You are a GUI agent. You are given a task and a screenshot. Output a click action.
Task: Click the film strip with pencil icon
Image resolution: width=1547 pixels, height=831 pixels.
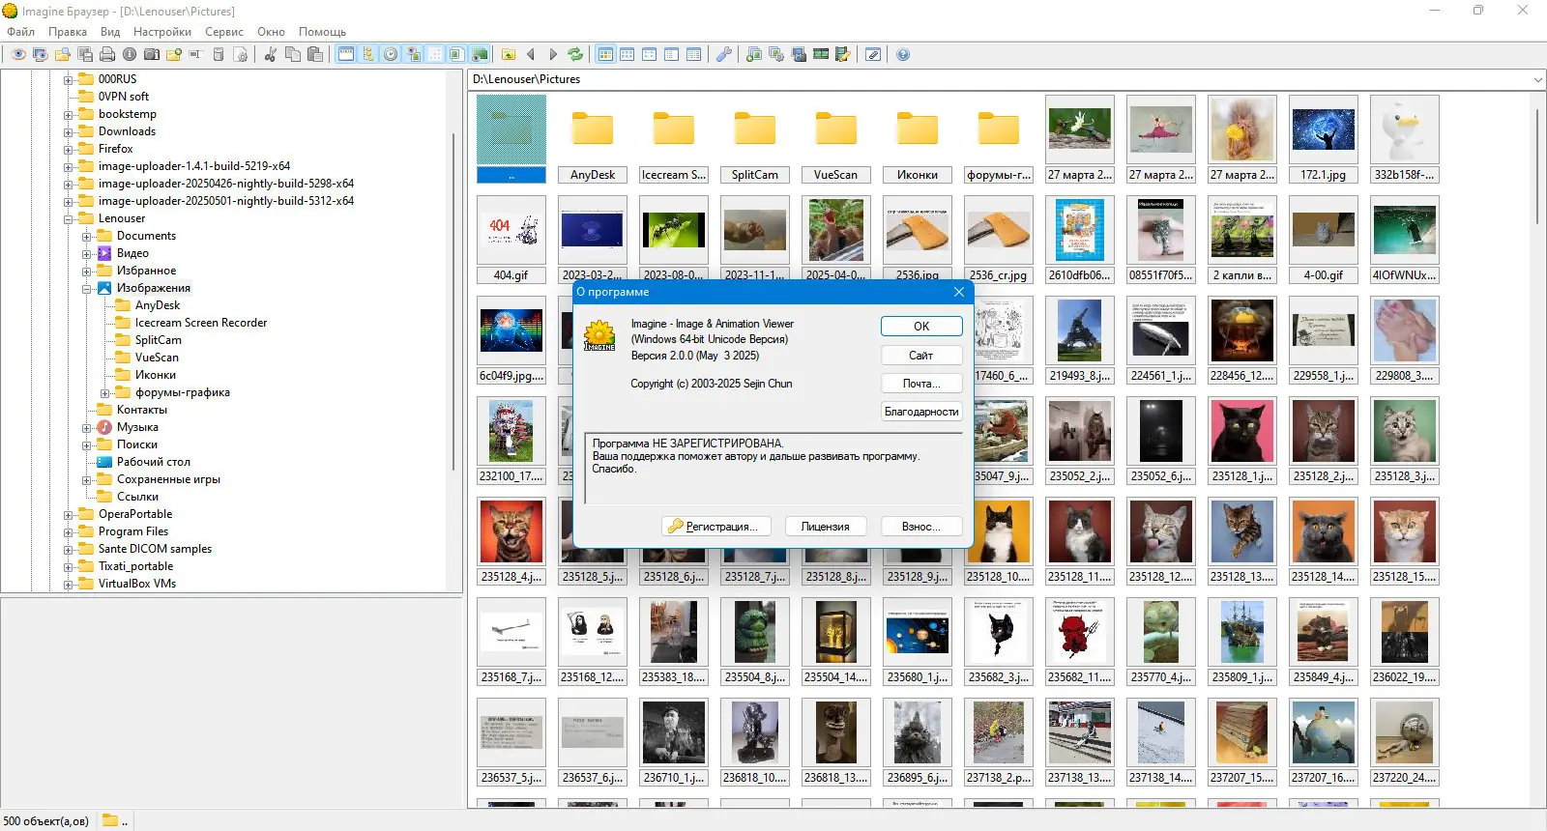[843, 55]
